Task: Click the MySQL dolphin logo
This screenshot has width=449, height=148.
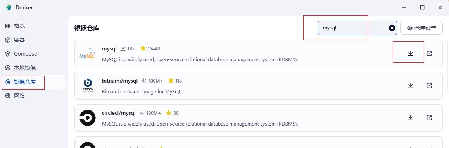Action: coord(87,53)
